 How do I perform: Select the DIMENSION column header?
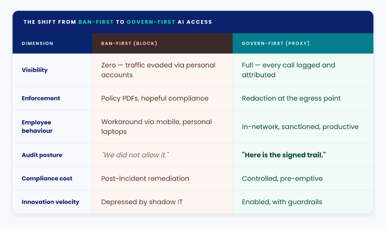(37, 43)
